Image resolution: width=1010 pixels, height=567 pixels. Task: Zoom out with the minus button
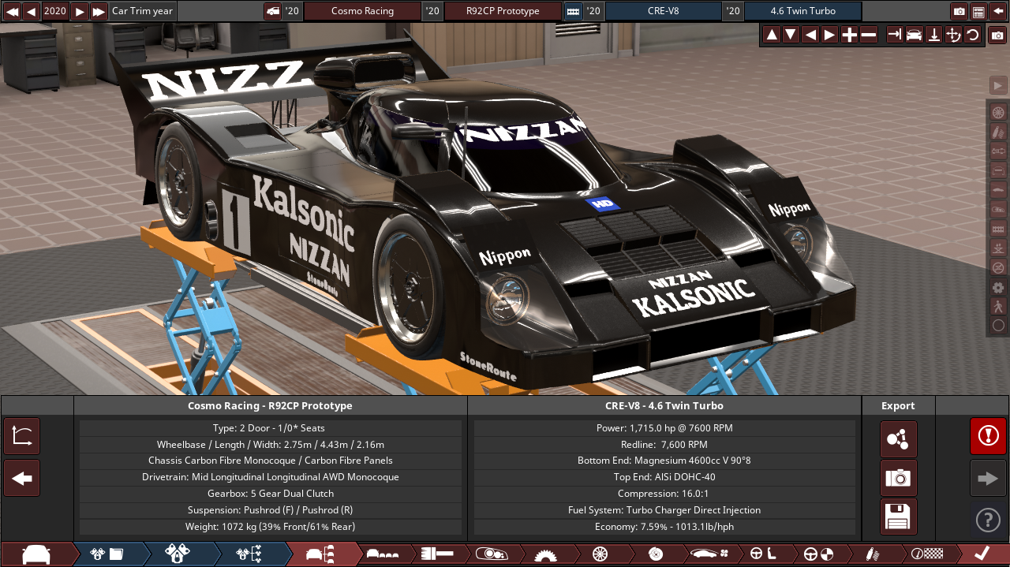click(868, 35)
